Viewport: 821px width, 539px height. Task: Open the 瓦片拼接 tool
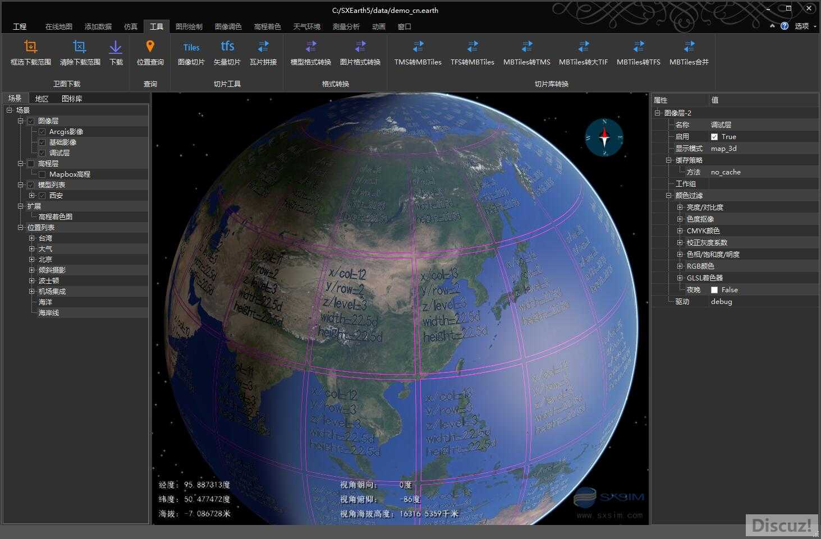coord(263,47)
